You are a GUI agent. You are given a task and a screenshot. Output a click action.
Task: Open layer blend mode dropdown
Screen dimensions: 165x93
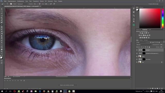point(144,45)
